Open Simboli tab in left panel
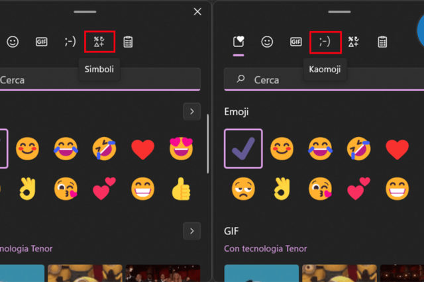This screenshot has height=282, width=424. coord(99,42)
